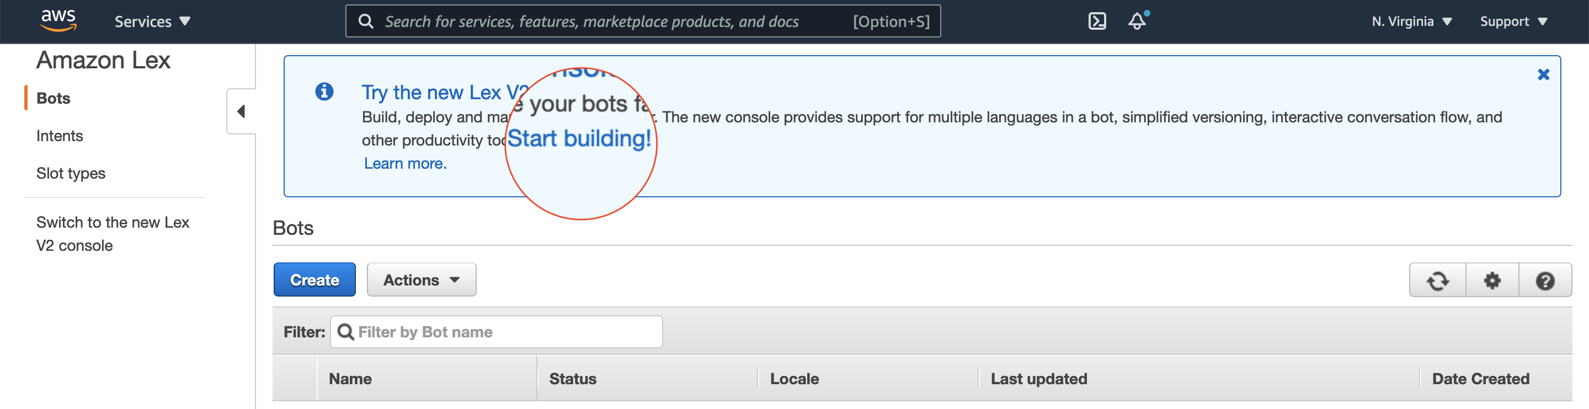This screenshot has height=409, width=1589.
Task: Expand the Services dropdown
Action: (x=152, y=21)
